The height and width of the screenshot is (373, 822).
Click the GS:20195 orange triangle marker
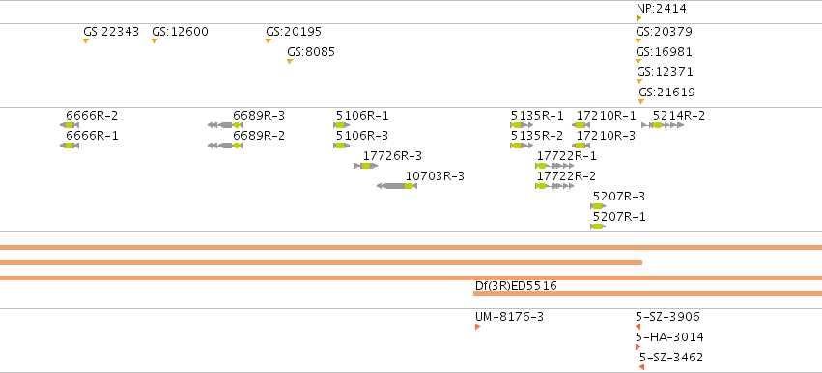pos(269,41)
